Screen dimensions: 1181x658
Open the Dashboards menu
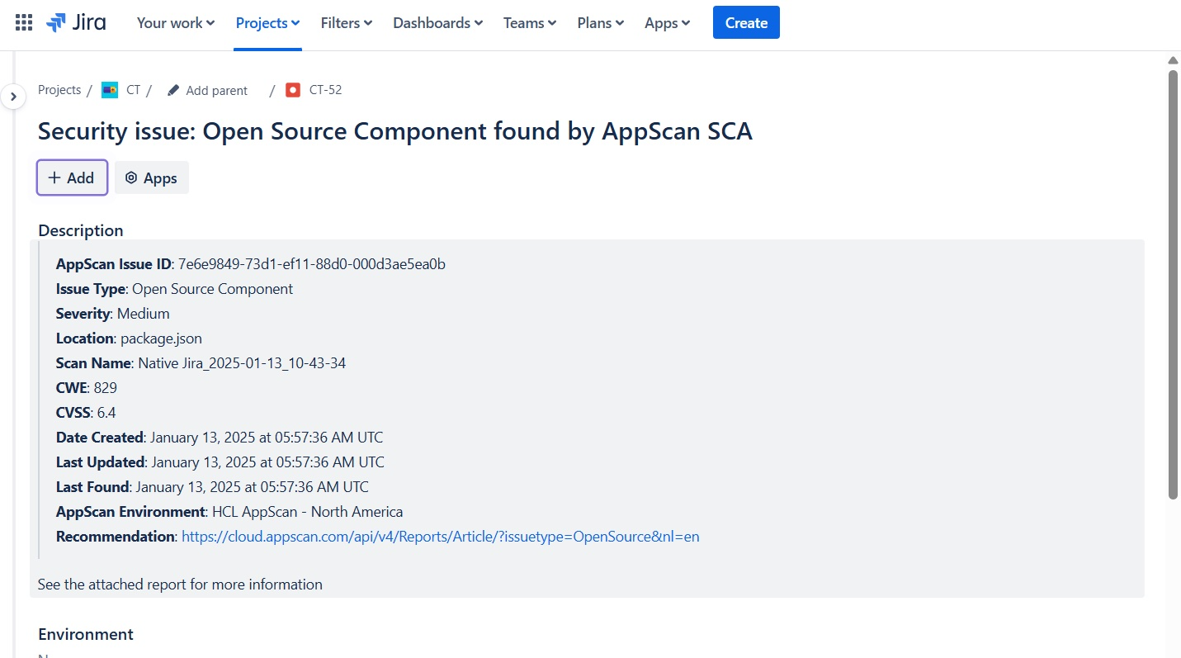437,23
